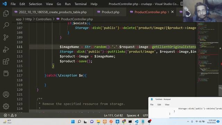Open the Search view in the activity bar
Viewport: 222px width, 125px height.
coord(6,25)
